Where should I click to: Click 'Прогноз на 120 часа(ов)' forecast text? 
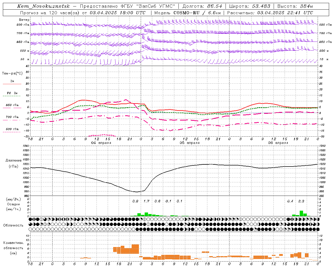pos(50,13)
